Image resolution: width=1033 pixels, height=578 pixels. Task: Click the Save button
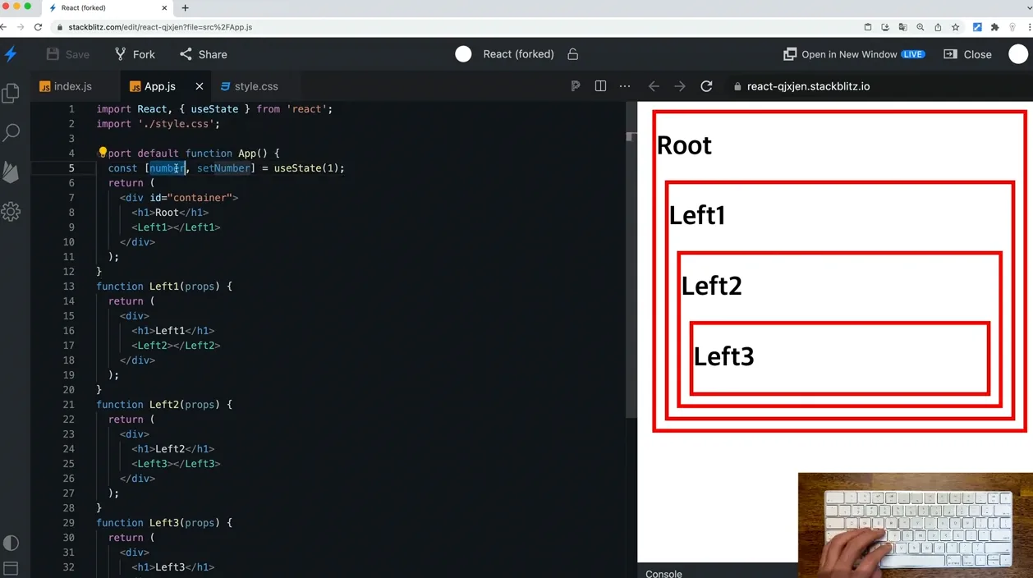tap(68, 54)
